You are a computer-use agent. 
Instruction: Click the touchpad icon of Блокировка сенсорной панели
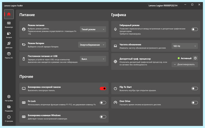click(x=24, y=88)
